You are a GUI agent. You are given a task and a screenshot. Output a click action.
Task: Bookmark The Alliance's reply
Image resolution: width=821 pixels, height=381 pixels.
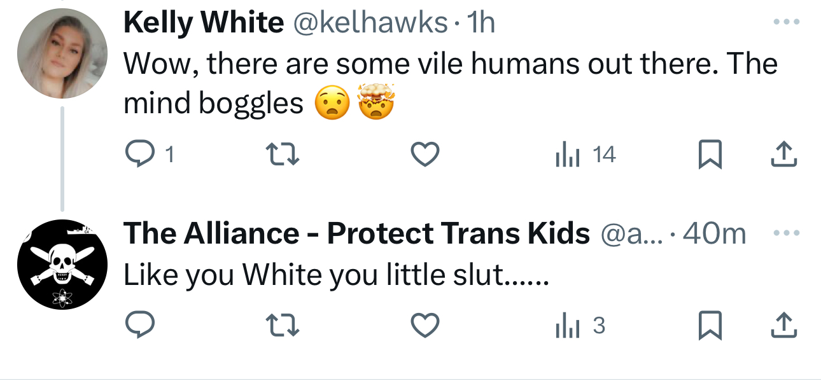click(x=710, y=326)
